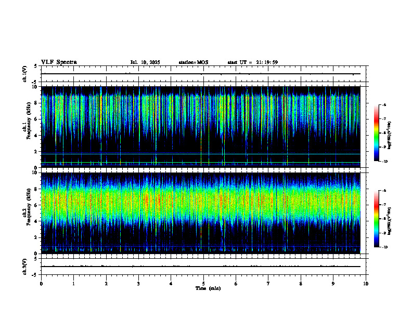The image size is (412, 318).
Task: Click the "-6" label on the ch.1 color bar
Action: (384, 104)
